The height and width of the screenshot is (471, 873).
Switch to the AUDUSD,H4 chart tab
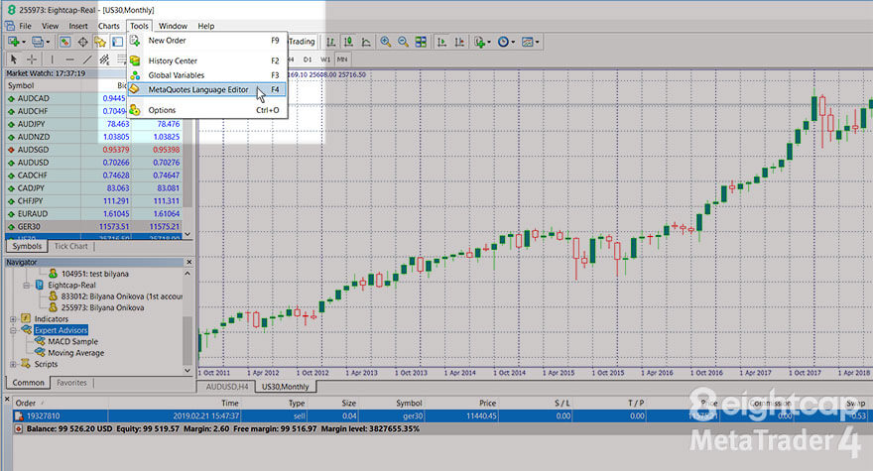(226, 387)
